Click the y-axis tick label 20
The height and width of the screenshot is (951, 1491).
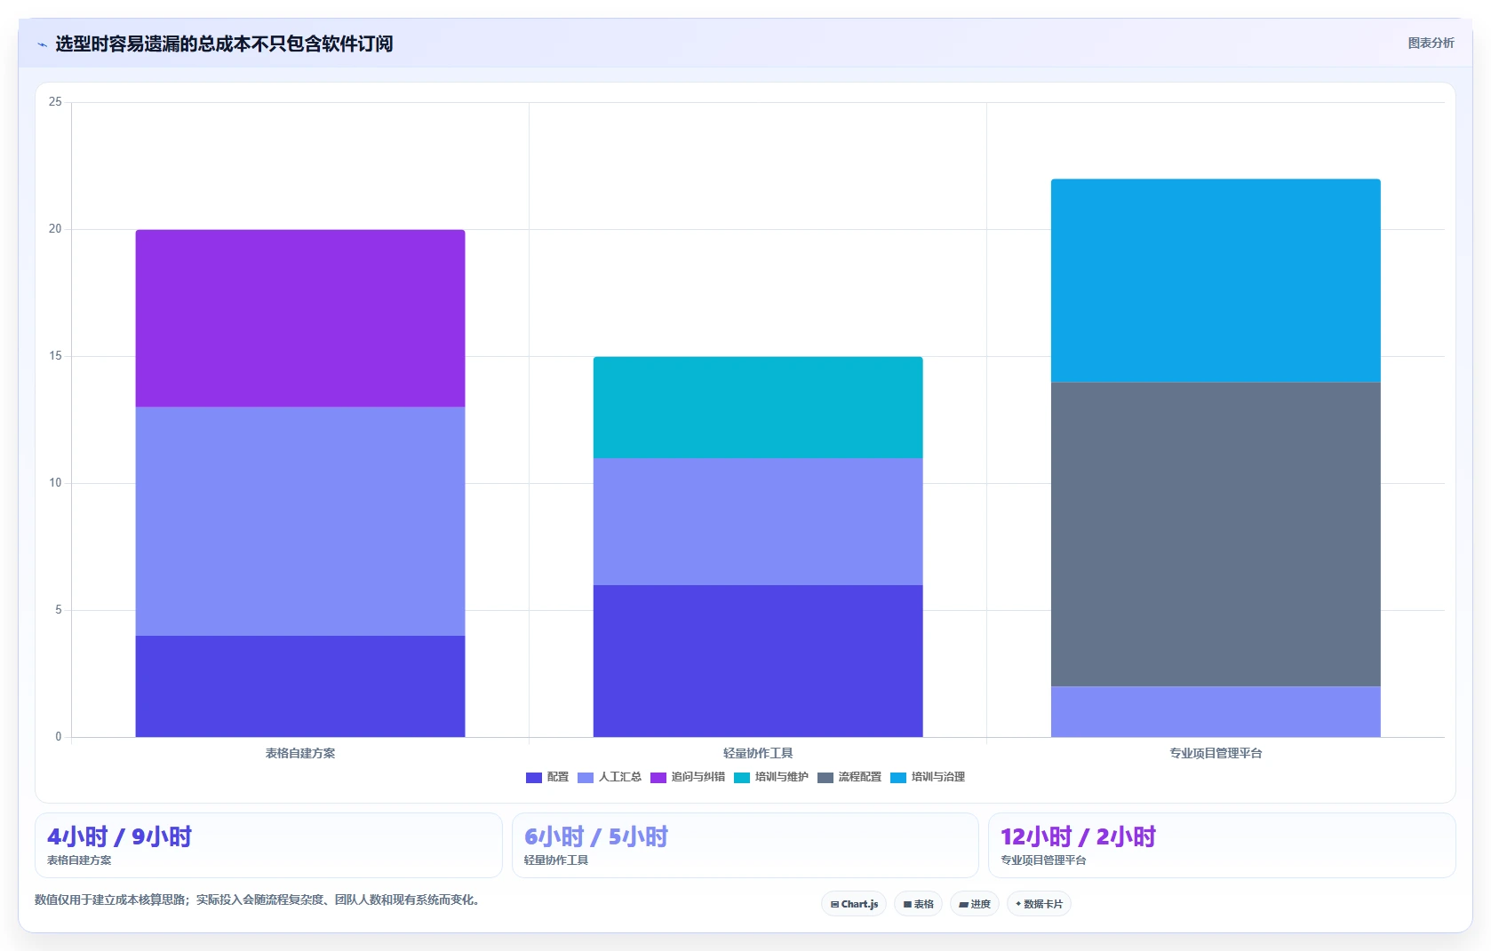point(55,229)
